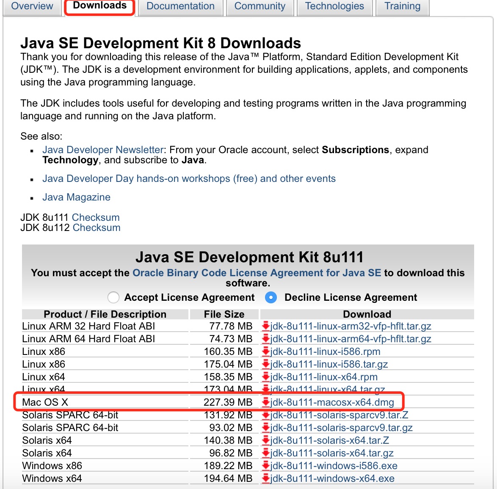The height and width of the screenshot is (489, 497).
Task: Click download arrow icon beside jdk-8u111-linux-i586.rpm
Action: (x=265, y=351)
